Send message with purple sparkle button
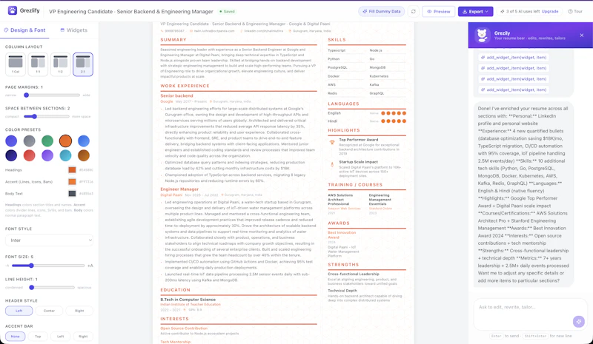593x344 pixels. [x=578, y=321]
